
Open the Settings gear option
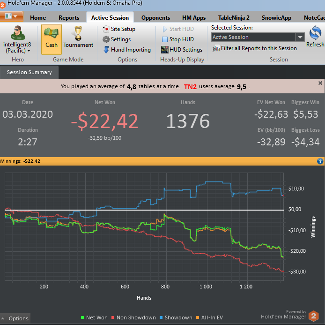pos(117,39)
